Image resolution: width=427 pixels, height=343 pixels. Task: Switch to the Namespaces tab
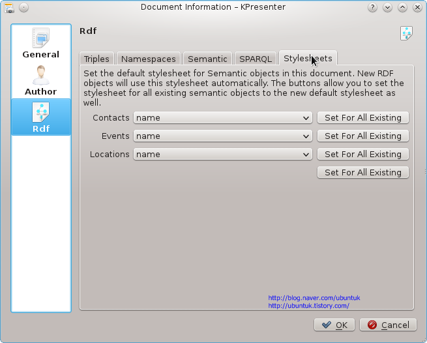149,59
